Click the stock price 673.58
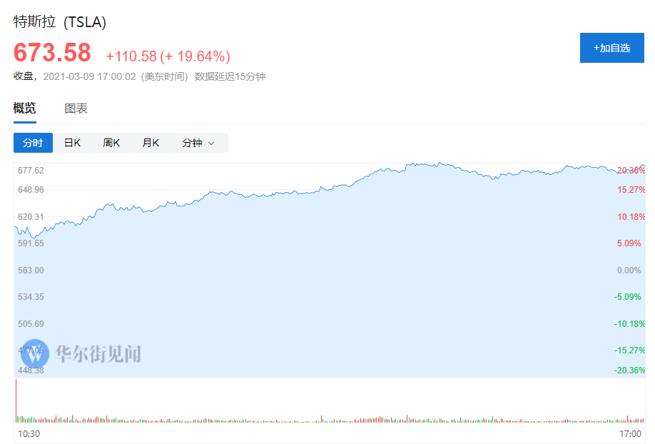Screen dimensions: 655x444 52,53
